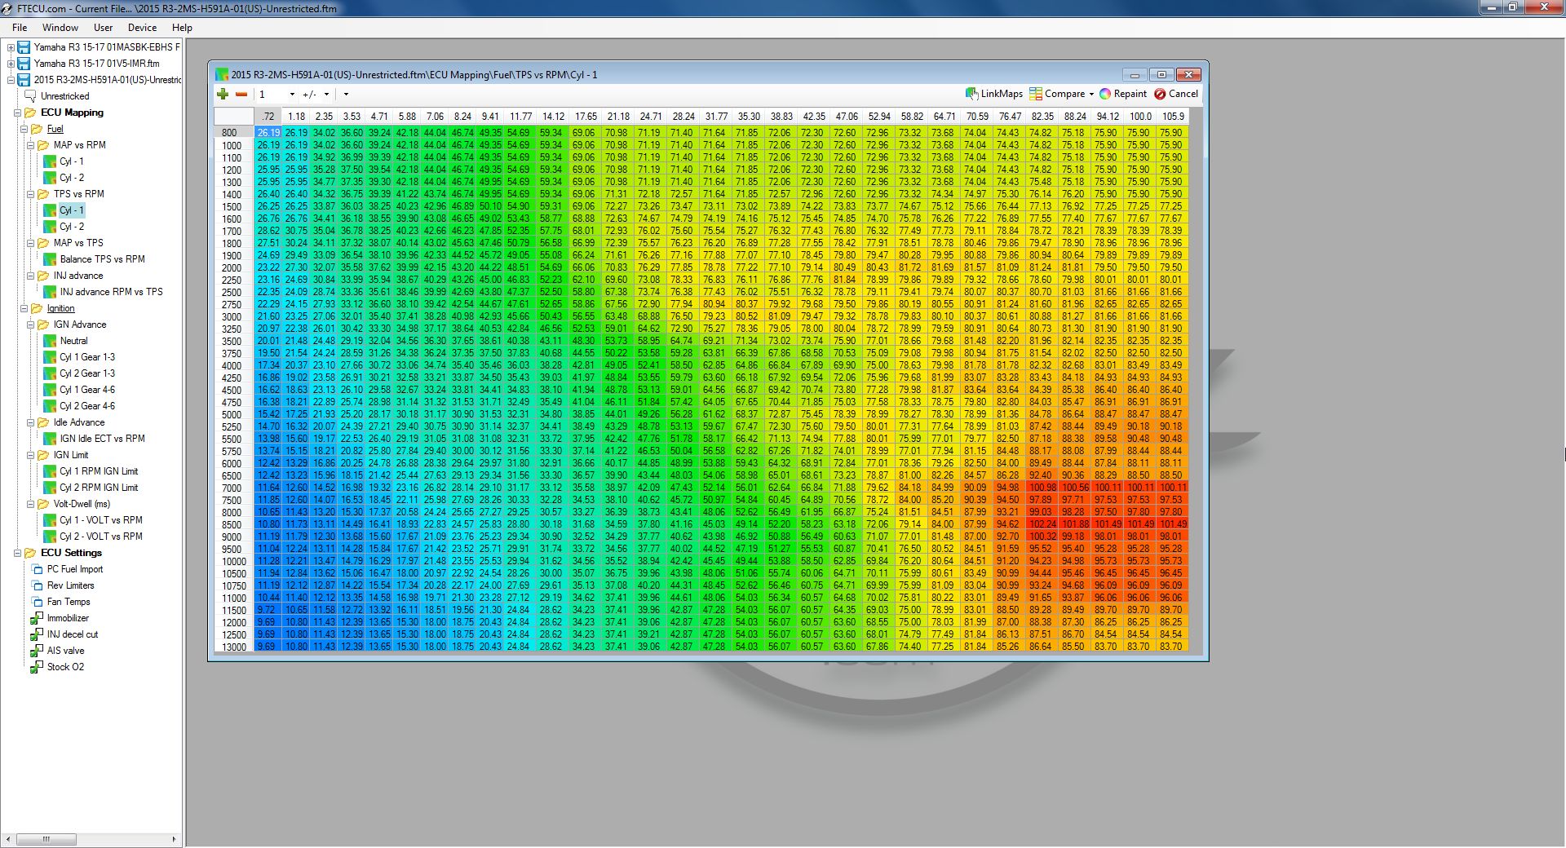Select the INJ advance folder
Screen dimensions: 1566x848
(78, 276)
